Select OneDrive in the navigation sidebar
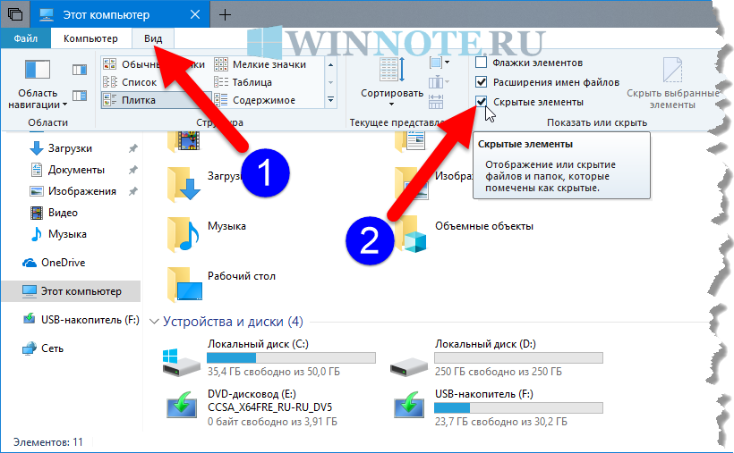Image resolution: width=734 pixels, height=453 pixels. coord(63,263)
